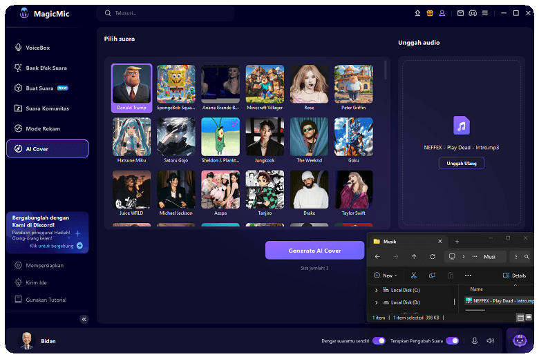Click the Telusuri search field

[165, 13]
